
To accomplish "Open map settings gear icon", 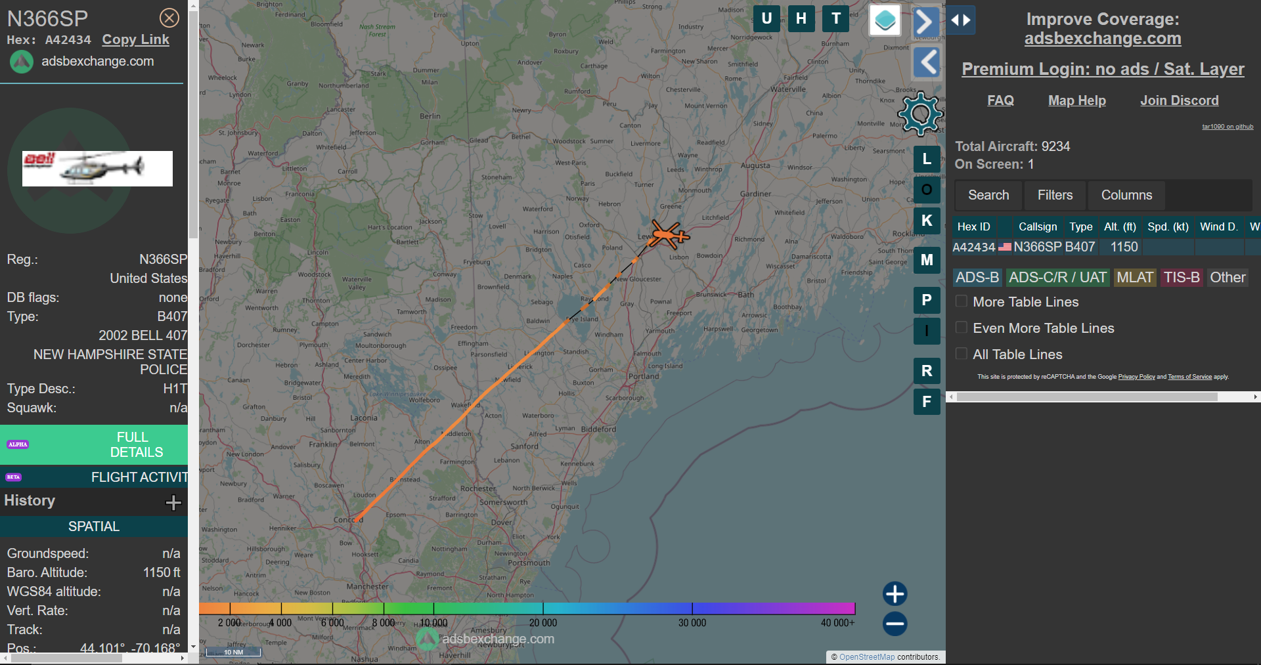I will click(x=920, y=114).
